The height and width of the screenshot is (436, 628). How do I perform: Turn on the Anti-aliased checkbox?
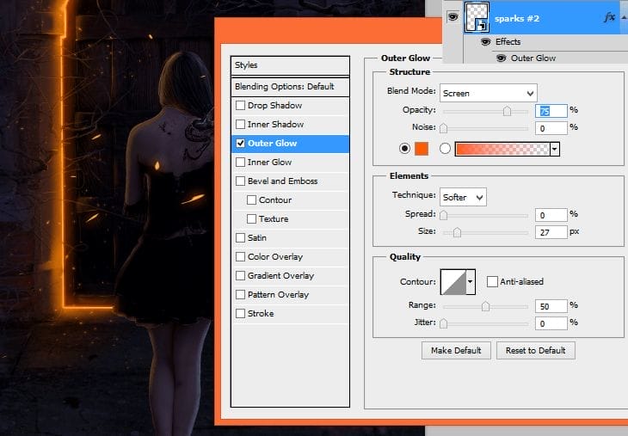(492, 281)
